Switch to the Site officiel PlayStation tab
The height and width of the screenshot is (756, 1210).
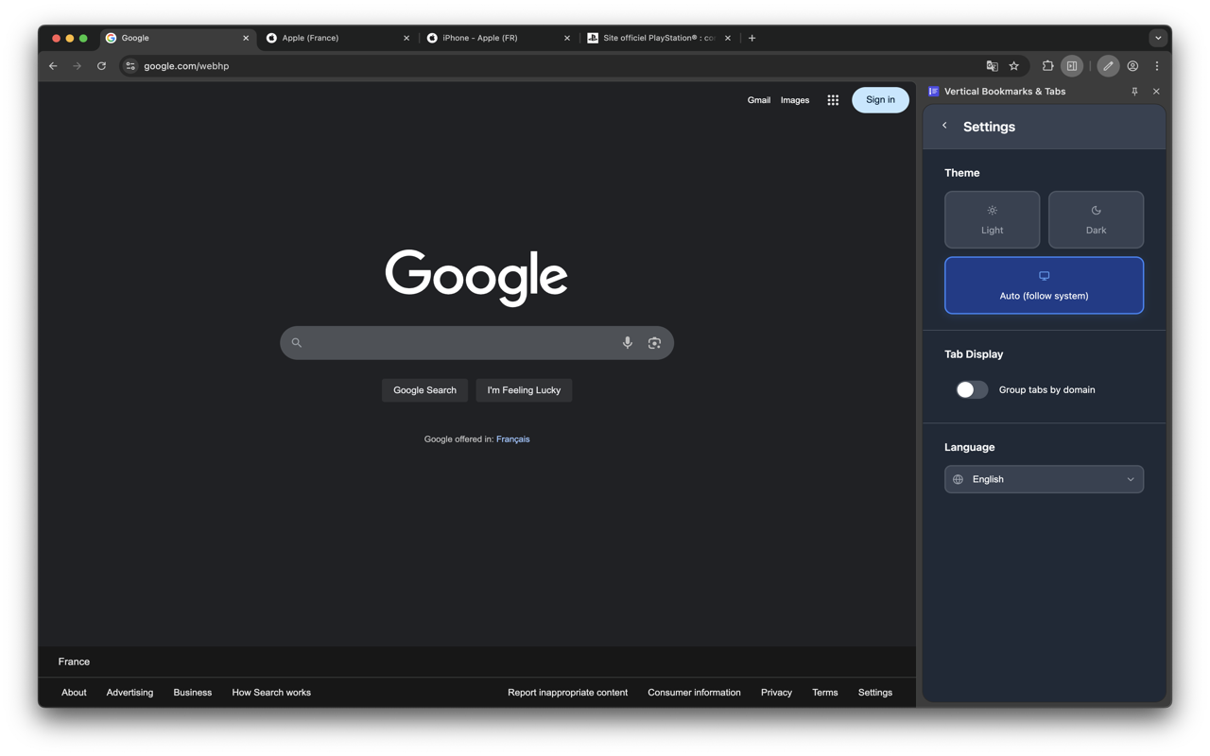(659, 38)
